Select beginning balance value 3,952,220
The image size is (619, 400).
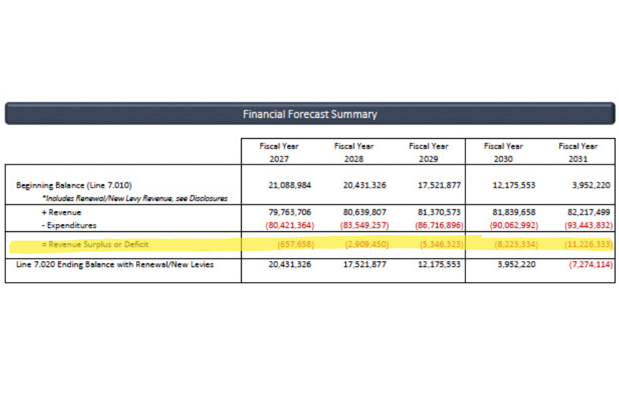tap(591, 185)
